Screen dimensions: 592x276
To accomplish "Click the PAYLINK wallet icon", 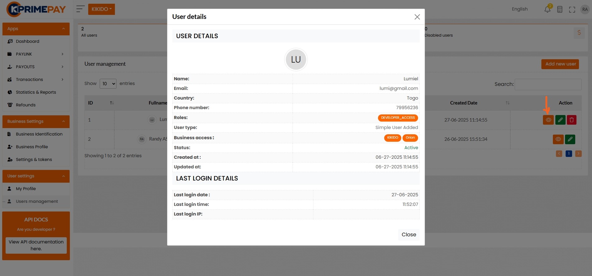I will pos(10,54).
